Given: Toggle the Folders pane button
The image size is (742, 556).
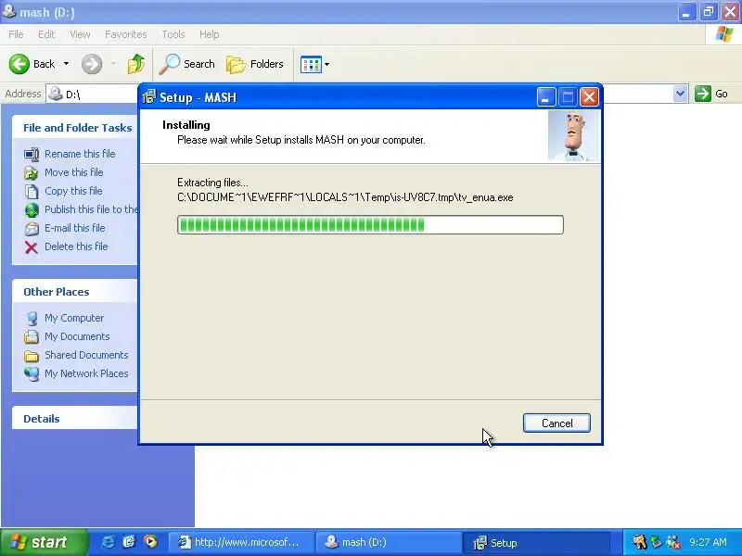Looking at the screenshot, I should [255, 64].
